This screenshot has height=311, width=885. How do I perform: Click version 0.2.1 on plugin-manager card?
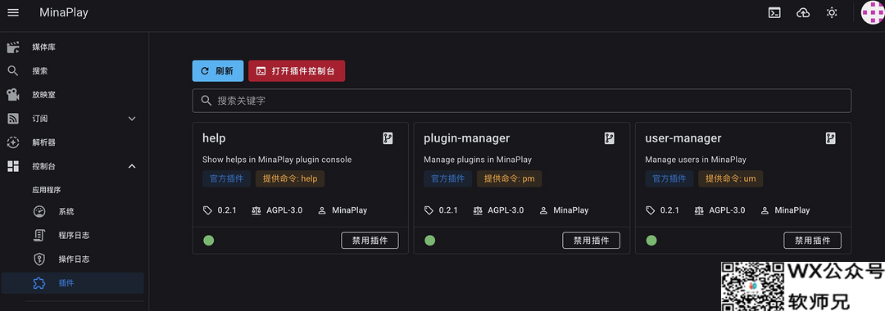448,210
